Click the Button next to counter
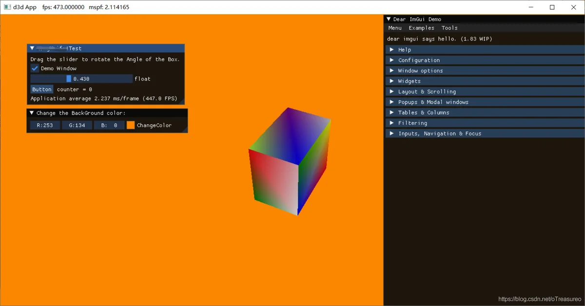This screenshot has width=585, height=306. pyautogui.click(x=42, y=90)
